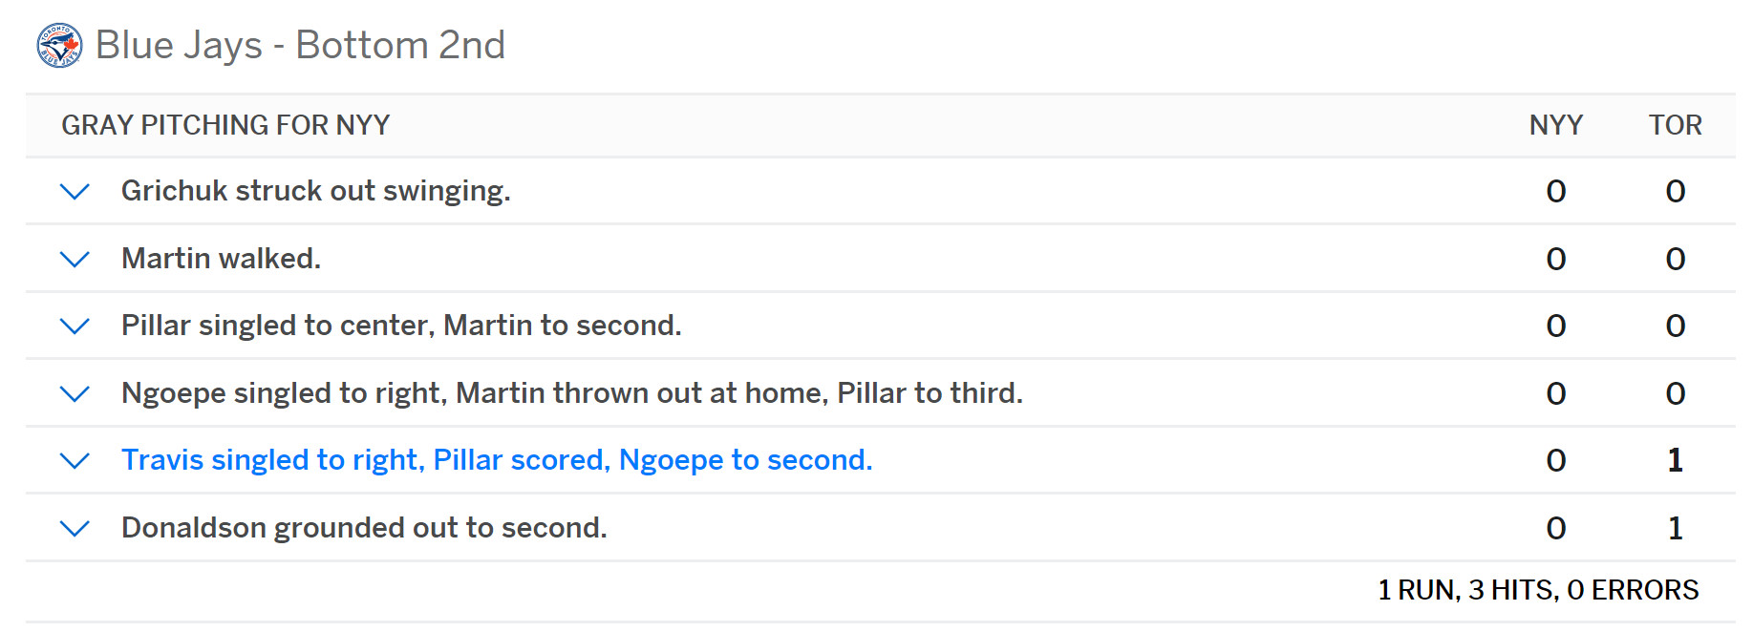The width and height of the screenshot is (1753, 632).
Task: Expand the Martin walked play details
Action: coord(75,259)
